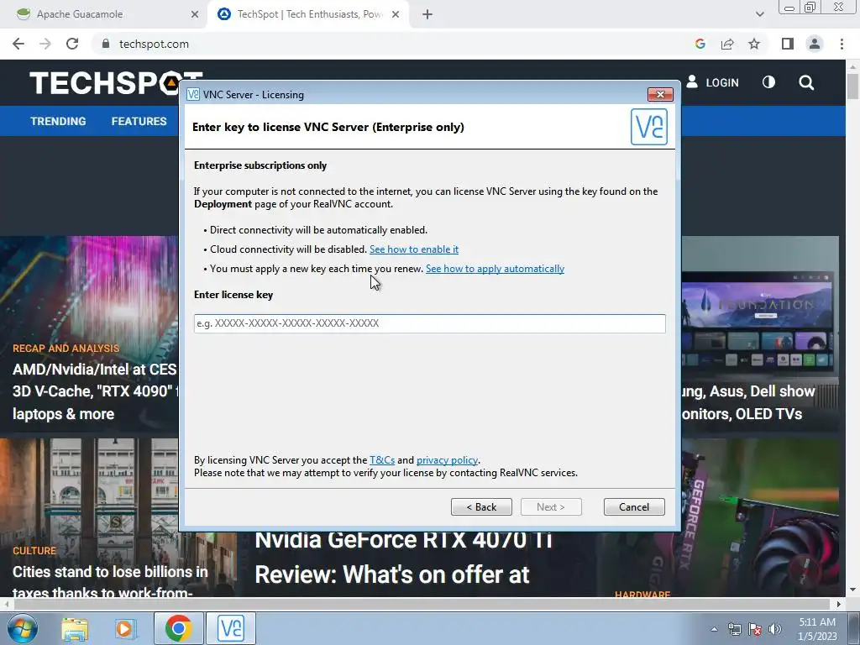The height and width of the screenshot is (645, 860).
Task: Click the VNC logo in dialog header
Action: pos(649,127)
